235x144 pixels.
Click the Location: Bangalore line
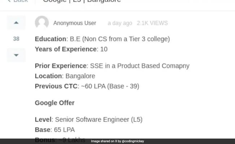pos(65,76)
